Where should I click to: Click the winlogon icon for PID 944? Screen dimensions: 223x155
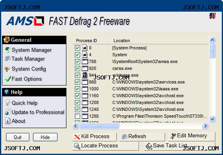[85, 75]
